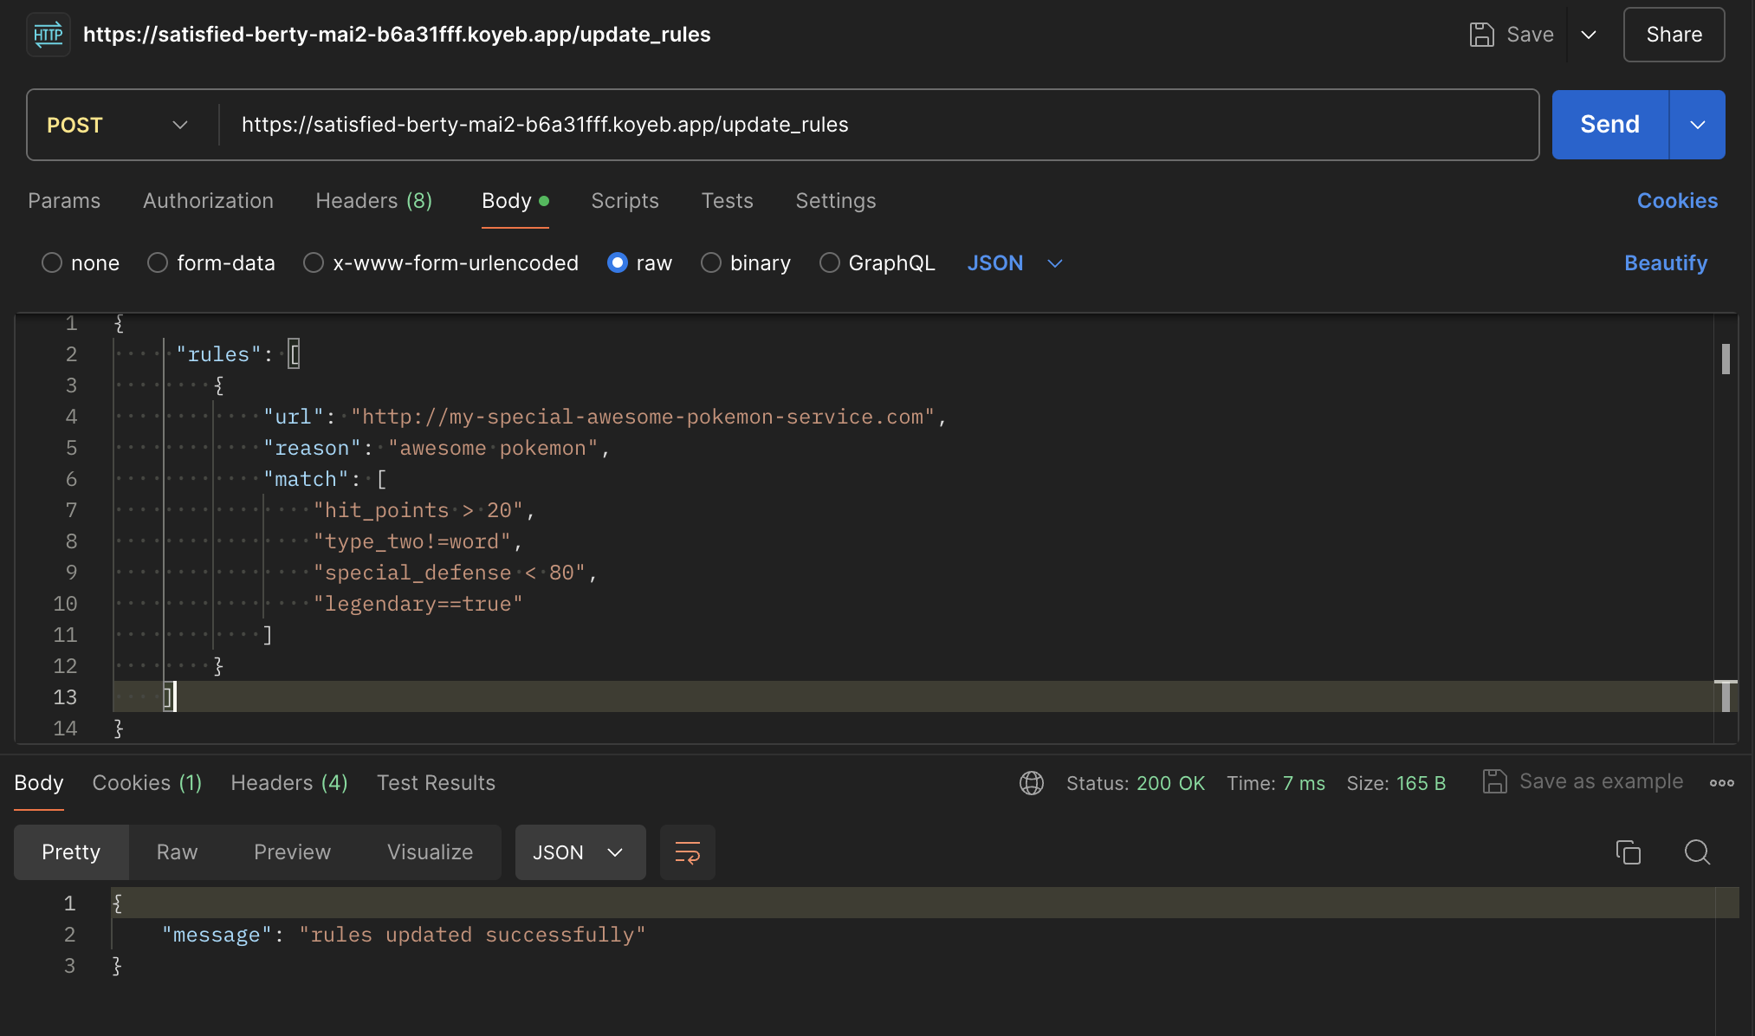Screen dimensions: 1755x1036
Task: Select the binary radio button
Action: point(711,262)
